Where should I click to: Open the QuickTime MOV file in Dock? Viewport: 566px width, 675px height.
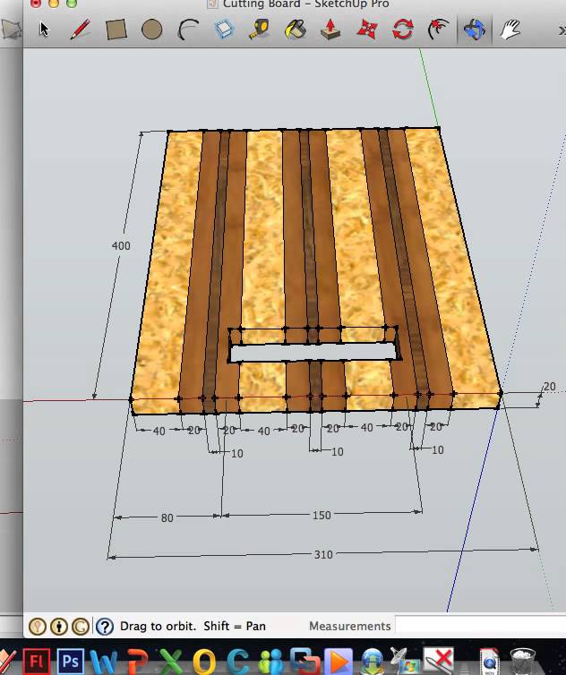(x=489, y=662)
